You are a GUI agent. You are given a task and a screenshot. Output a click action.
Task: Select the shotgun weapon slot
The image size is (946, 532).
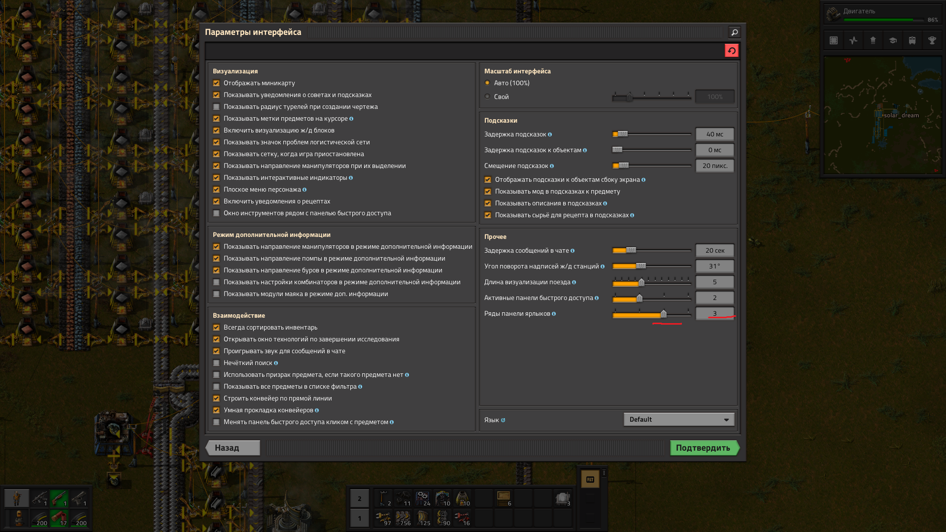click(x=59, y=499)
